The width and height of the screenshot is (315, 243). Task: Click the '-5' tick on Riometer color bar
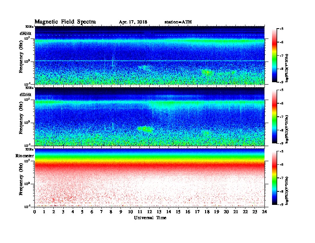[282, 151]
